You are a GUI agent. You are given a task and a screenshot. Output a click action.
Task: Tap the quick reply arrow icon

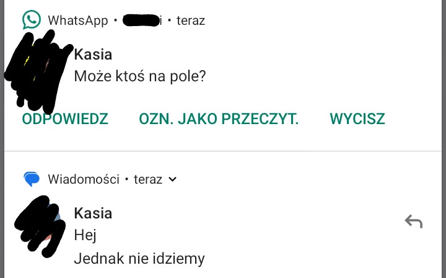click(x=413, y=221)
